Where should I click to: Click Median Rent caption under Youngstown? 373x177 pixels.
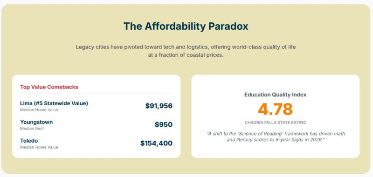(x=32, y=129)
